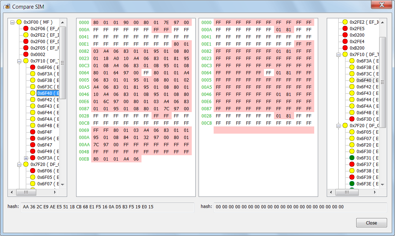Click the red dot beside 0x6F3D
Viewport: 395px width, 236px height.
click(352, 119)
